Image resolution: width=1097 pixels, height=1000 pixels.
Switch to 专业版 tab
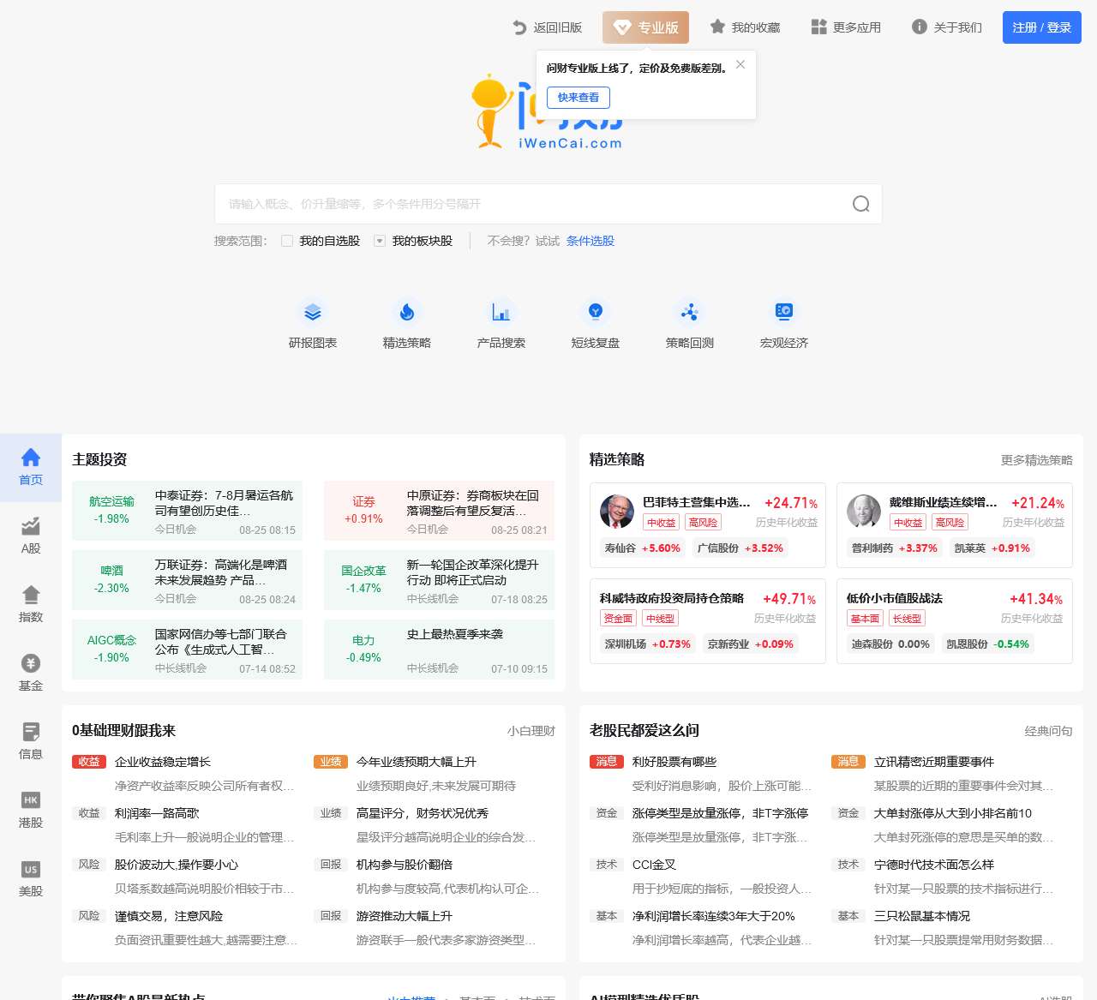click(x=645, y=27)
